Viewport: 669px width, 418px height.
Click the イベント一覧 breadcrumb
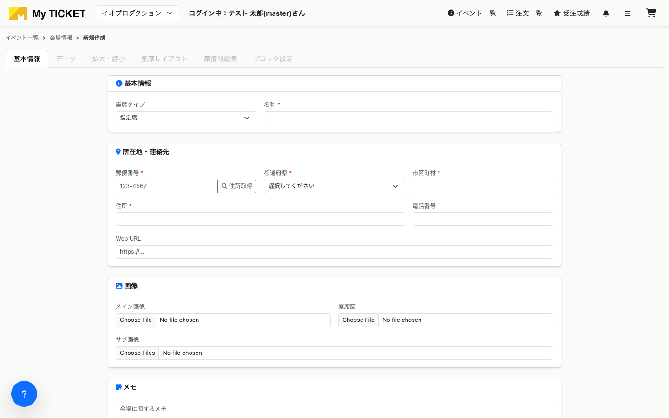coord(22,38)
